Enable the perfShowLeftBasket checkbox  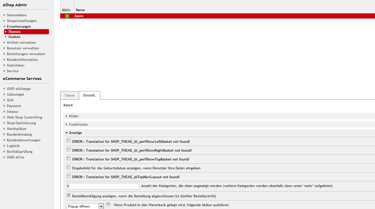68,141
